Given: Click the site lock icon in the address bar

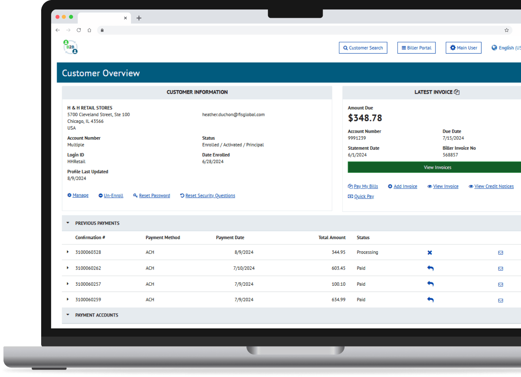Looking at the screenshot, I should click(x=102, y=30).
